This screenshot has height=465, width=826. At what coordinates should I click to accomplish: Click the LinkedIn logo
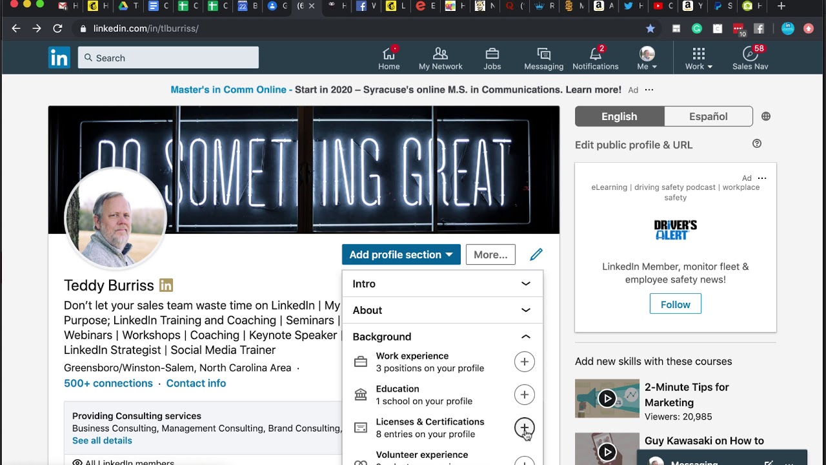[59, 57]
